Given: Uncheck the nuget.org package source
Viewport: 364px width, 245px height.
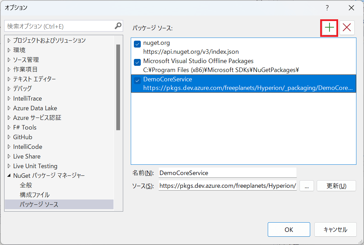Looking at the screenshot, I should (x=137, y=44).
